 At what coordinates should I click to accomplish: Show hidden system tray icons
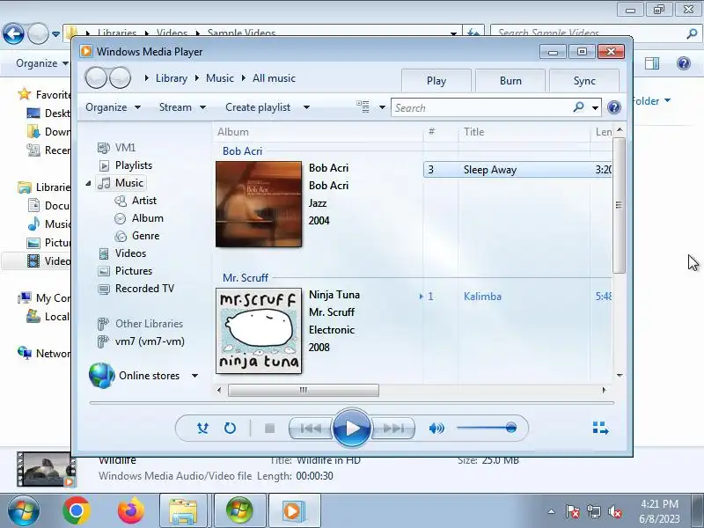click(x=551, y=511)
